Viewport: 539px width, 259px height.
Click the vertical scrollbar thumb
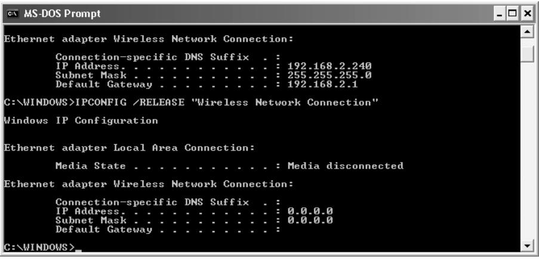tap(527, 54)
